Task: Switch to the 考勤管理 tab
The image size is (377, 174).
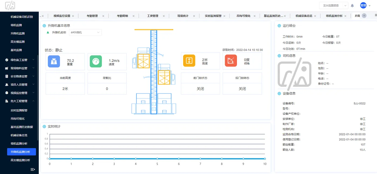Action: pos(92,16)
